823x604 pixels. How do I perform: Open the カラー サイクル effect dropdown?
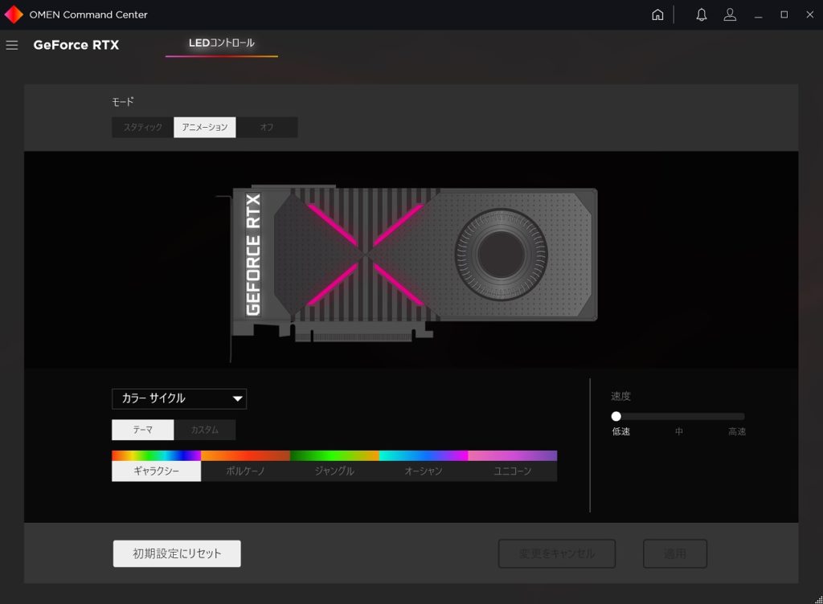coord(179,398)
